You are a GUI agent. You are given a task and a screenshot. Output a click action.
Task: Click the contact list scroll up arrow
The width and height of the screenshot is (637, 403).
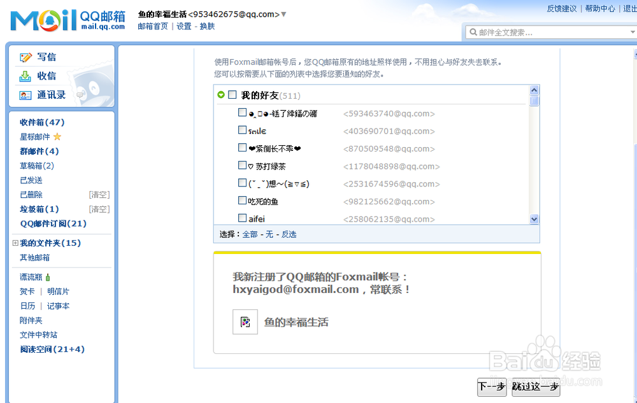pos(534,90)
